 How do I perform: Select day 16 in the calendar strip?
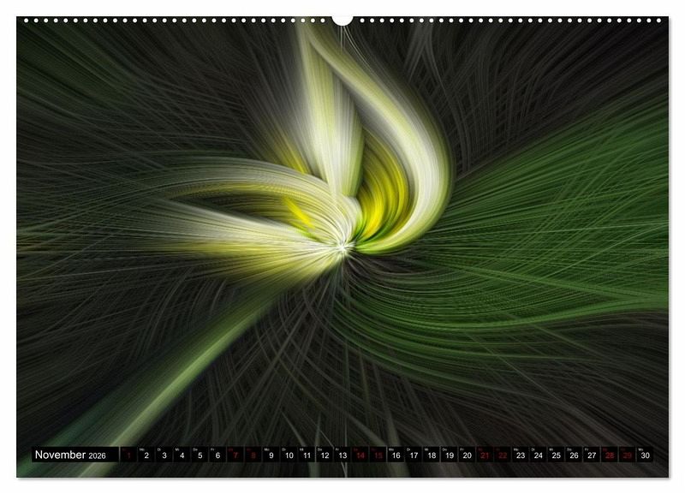click(396, 455)
